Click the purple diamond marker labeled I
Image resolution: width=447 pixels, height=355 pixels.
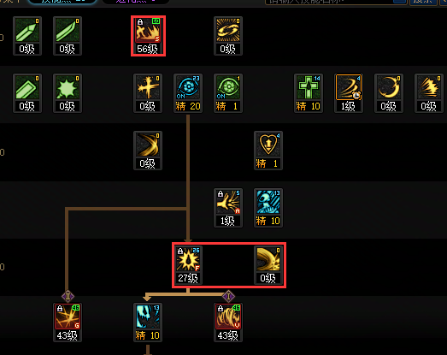pos(228,296)
